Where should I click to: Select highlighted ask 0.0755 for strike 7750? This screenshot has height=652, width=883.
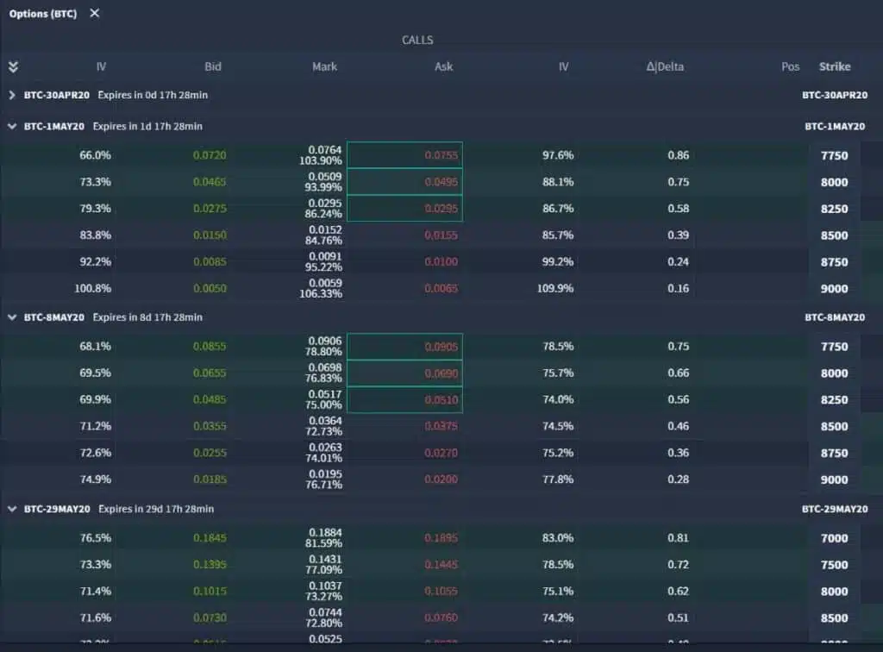441,154
